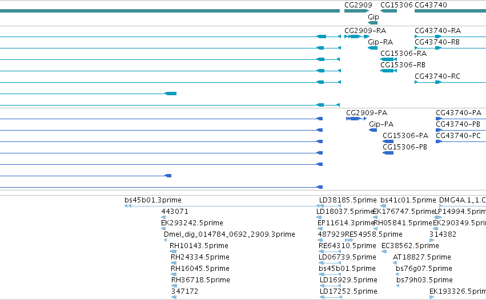Click the CG2909 gene label
This screenshot has height=300, width=486.
click(x=358, y=5)
